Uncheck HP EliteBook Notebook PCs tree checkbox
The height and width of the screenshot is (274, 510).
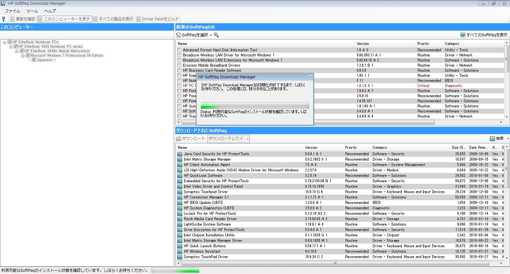pyautogui.click(x=10, y=42)
